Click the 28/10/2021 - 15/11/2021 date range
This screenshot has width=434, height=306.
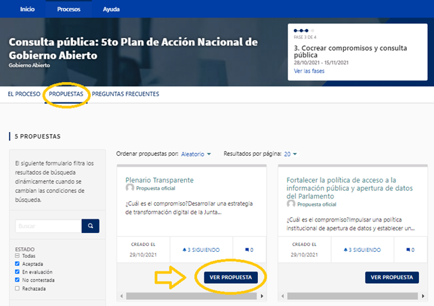321,62
